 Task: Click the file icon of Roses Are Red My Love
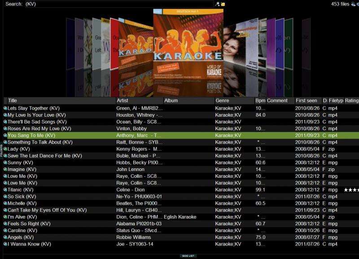(5, 128)
